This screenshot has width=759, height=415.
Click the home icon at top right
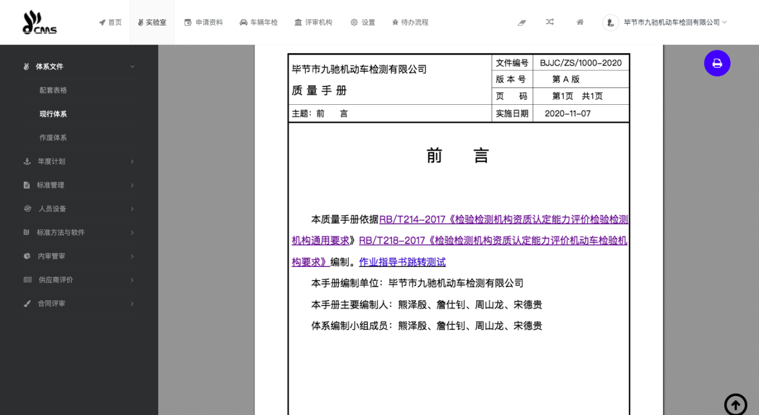(x=580, y=22)
